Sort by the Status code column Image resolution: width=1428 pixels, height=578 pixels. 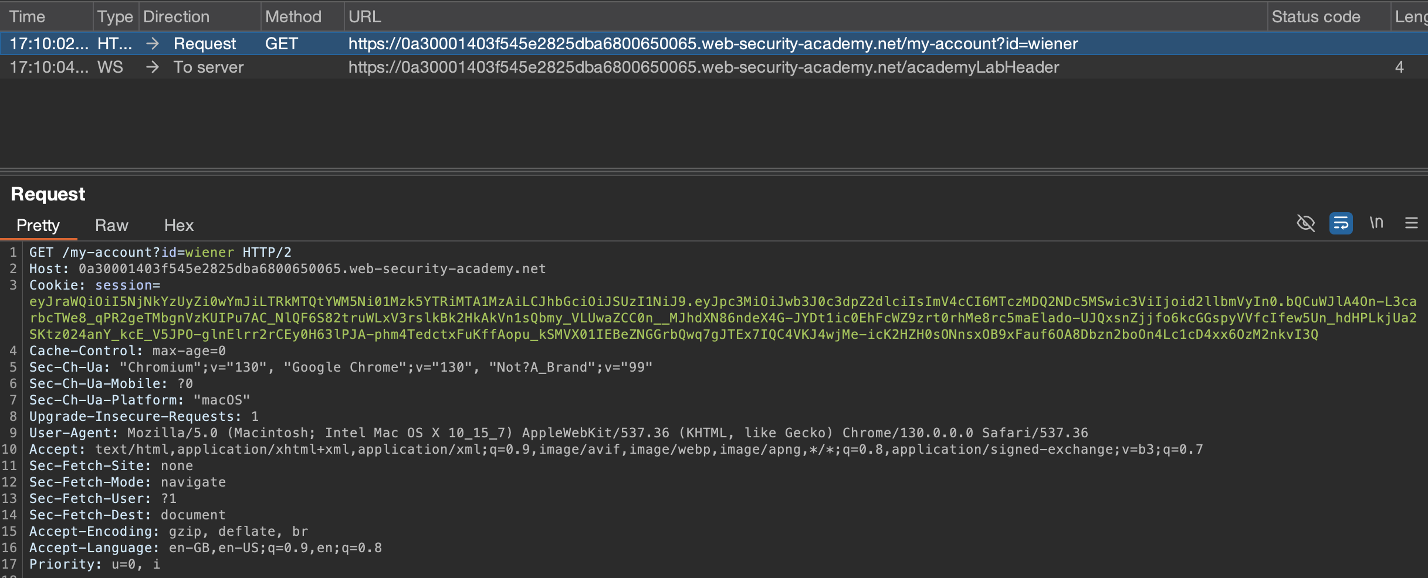pyautogui.click(x=1315, y=16)
